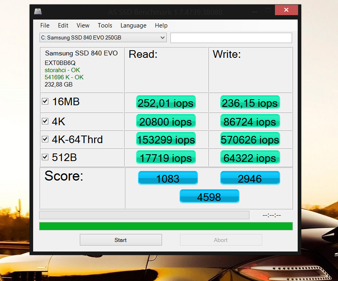Select the 236,15 iops write result
This screenshot has height=281, width=338.
click(250, 102)
